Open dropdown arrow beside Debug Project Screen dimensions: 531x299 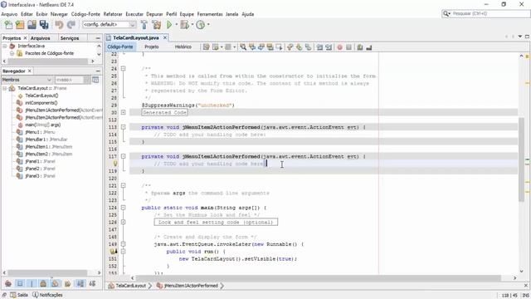(x=192, y=24)
